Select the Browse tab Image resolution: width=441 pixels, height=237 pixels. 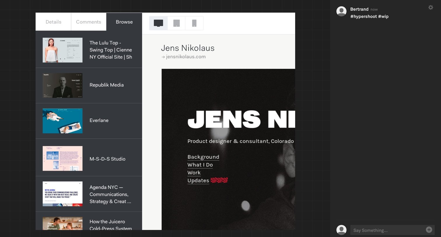pos(124,22)
